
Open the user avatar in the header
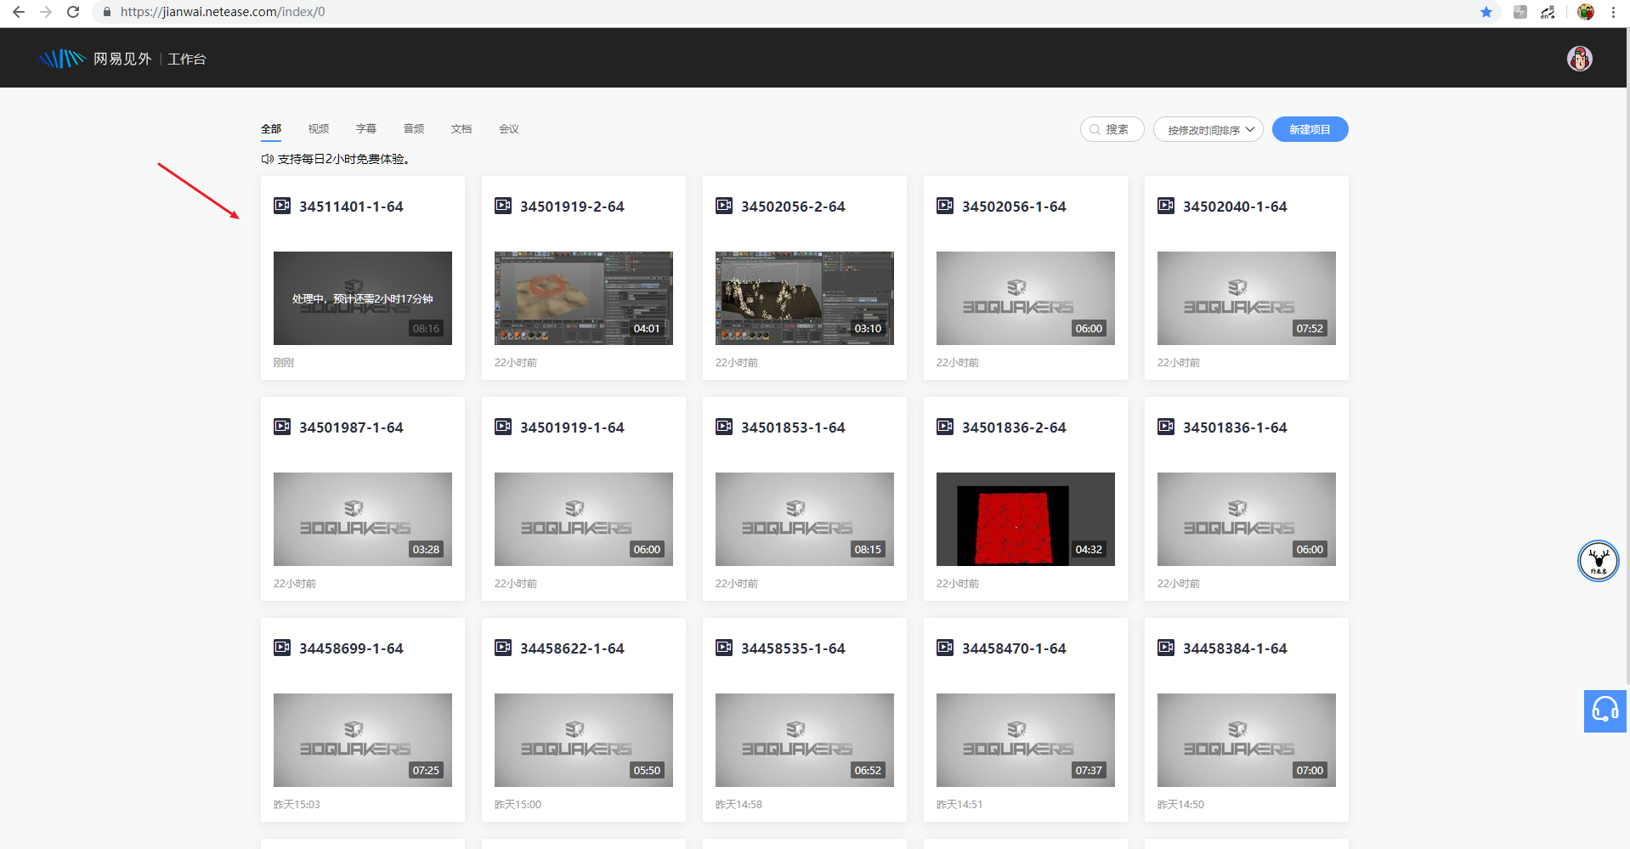coord(1579,59)
